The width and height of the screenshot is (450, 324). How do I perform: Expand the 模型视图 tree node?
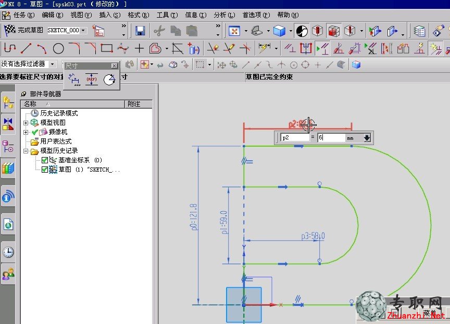[x=26, y=123]
